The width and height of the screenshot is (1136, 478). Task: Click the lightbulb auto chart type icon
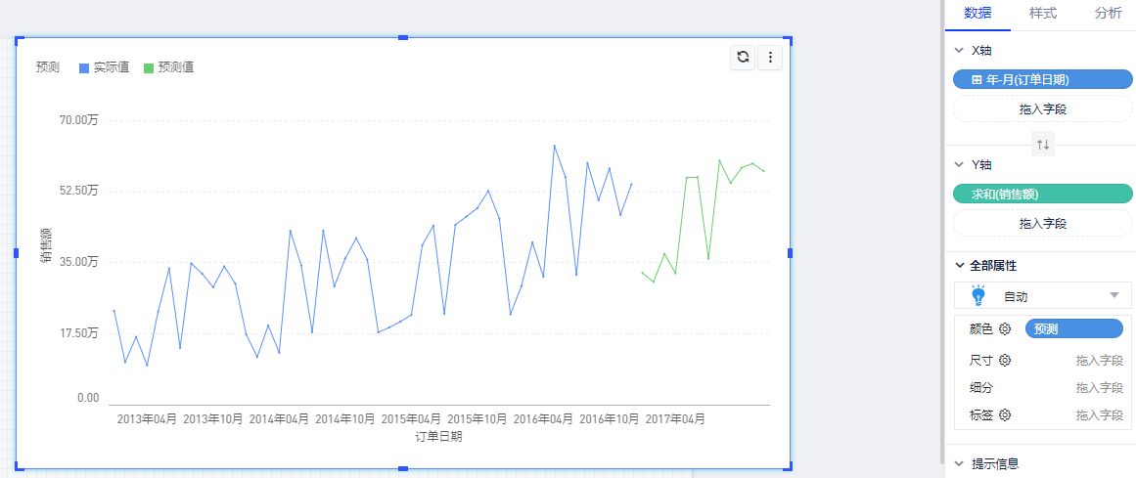click(977, 295)
